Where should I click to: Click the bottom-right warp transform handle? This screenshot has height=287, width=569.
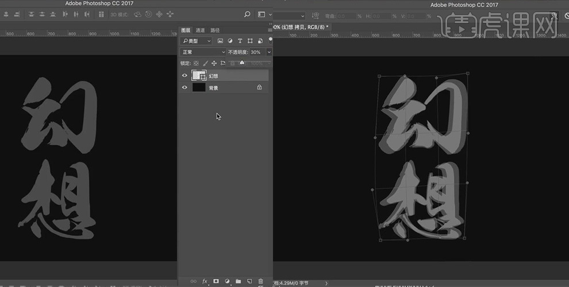pos(464,238)
